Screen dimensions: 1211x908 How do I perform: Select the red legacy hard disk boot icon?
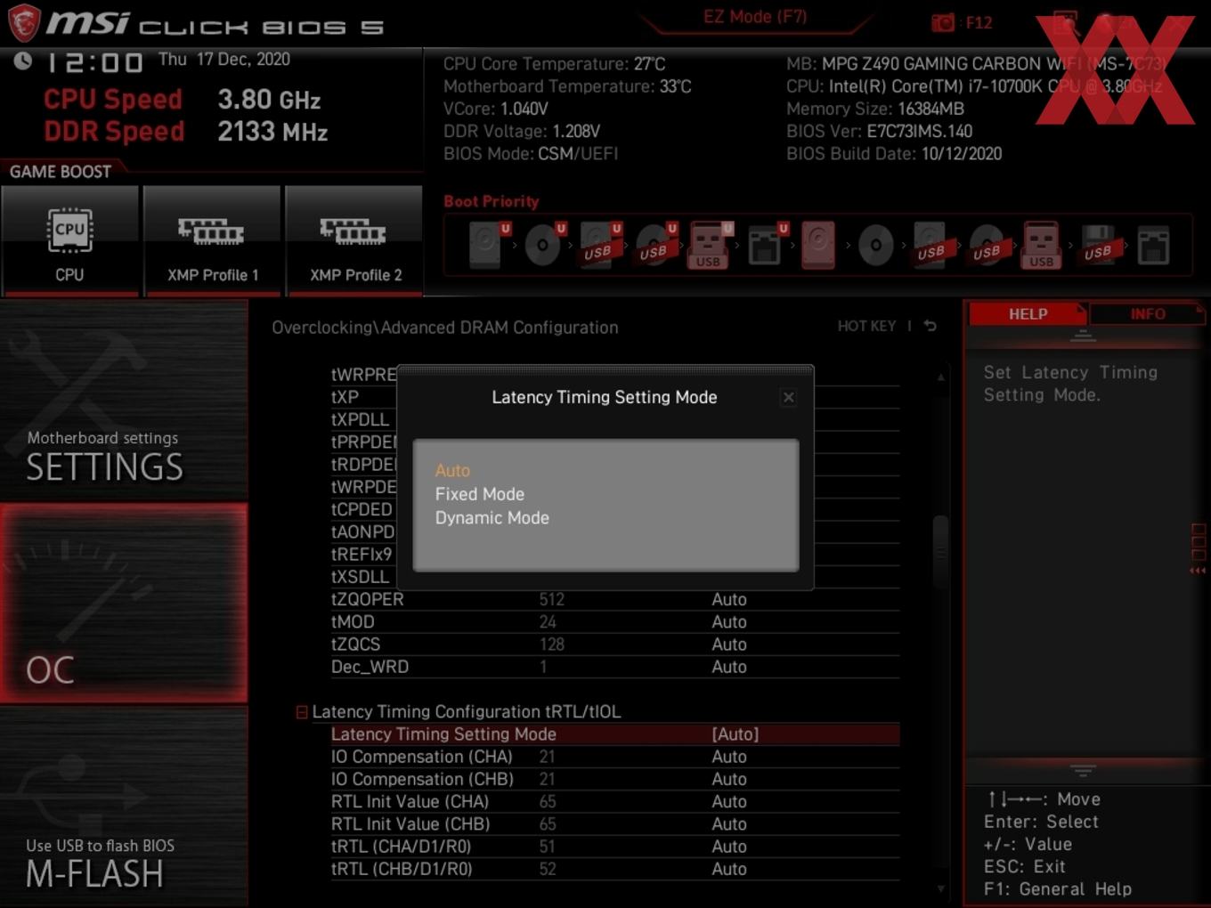click(x=818, y=245)
